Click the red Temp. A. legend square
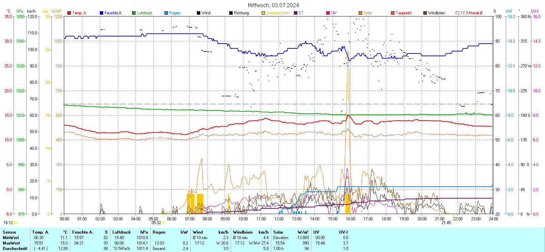The width and height of the screenshot is (545, 252). 69,13
